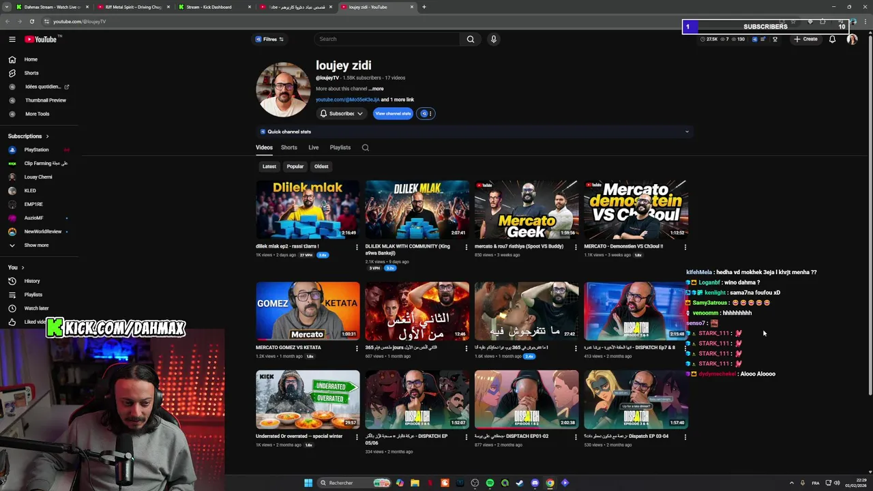Select the Videos channel tab

pos(264,147)
